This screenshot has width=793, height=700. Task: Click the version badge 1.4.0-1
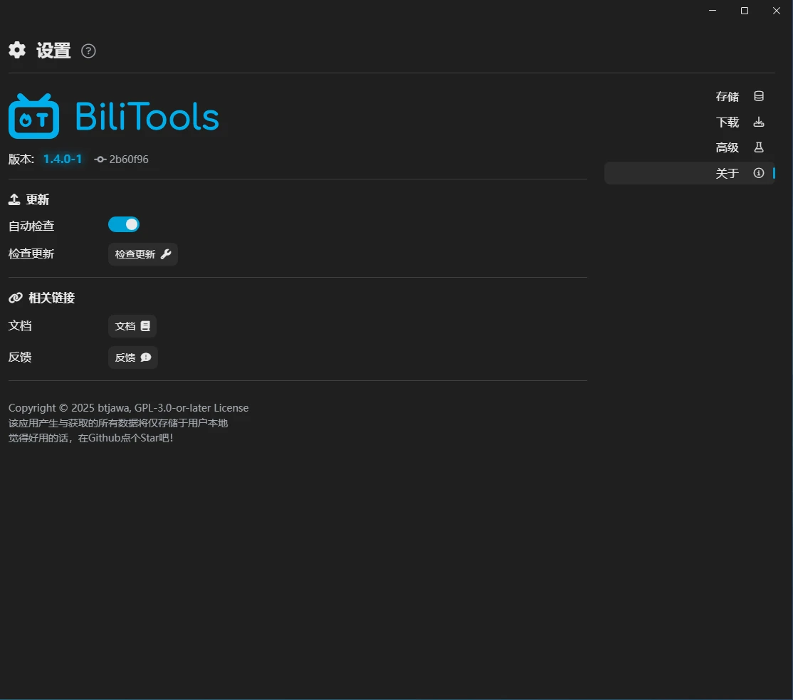coord(63,160)
